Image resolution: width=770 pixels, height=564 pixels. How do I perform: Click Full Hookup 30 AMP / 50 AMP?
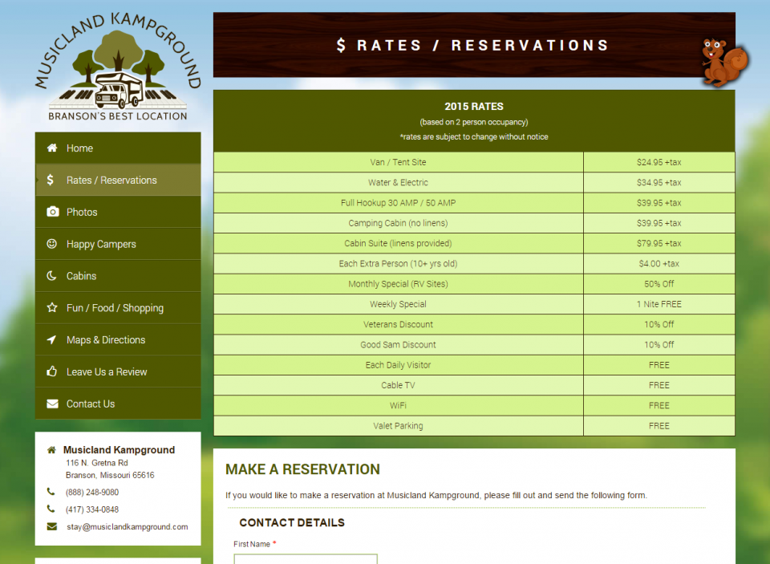coord(399,202)
